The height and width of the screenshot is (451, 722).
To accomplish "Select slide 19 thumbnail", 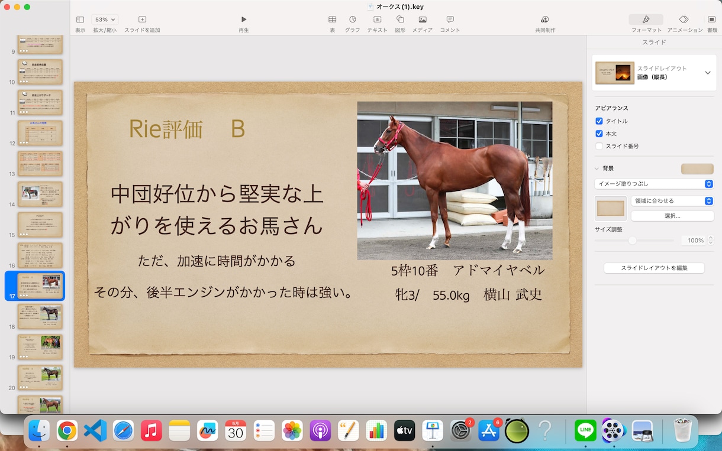I will click(40, 347).
